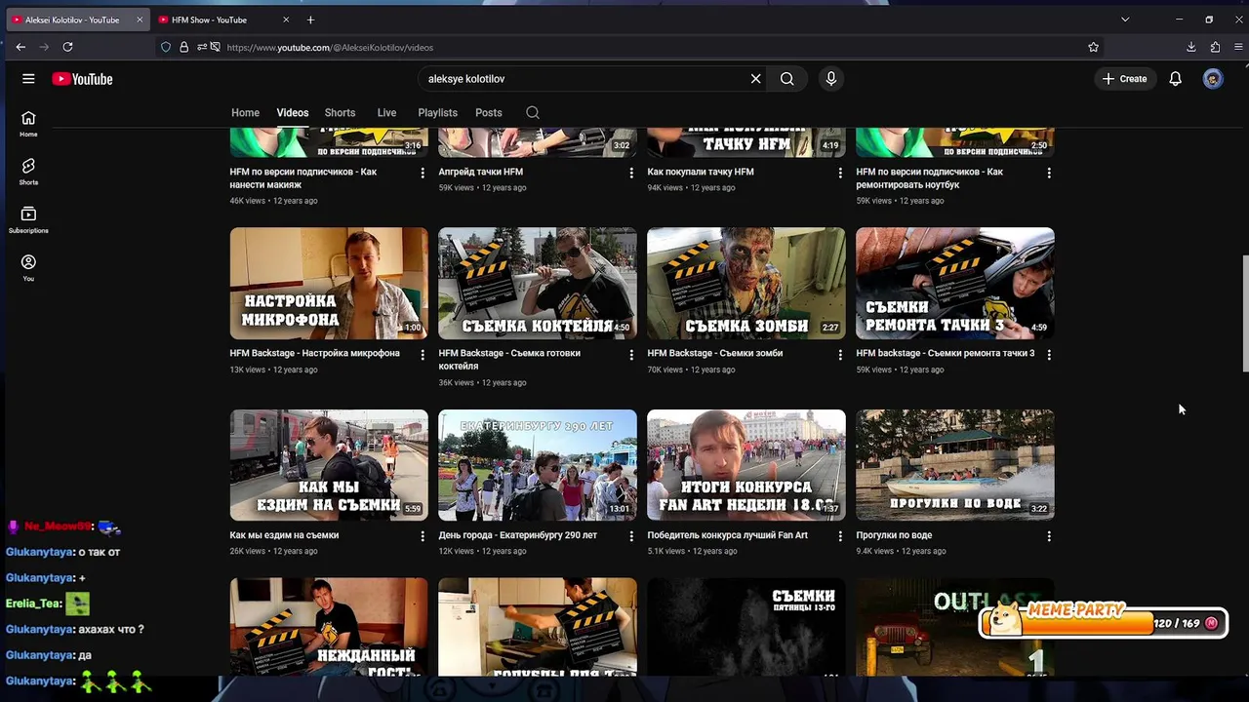The width and height of the screenshot is (1249, 702).
Task: Open options for Съемка готовки коктейля video
Action: pos(631,355)
